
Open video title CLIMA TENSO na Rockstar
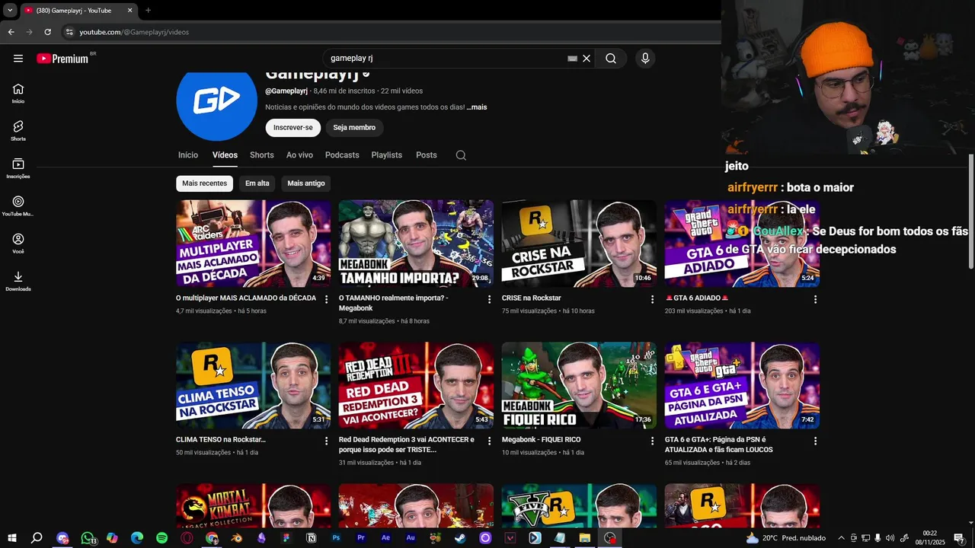coord(221,440)
